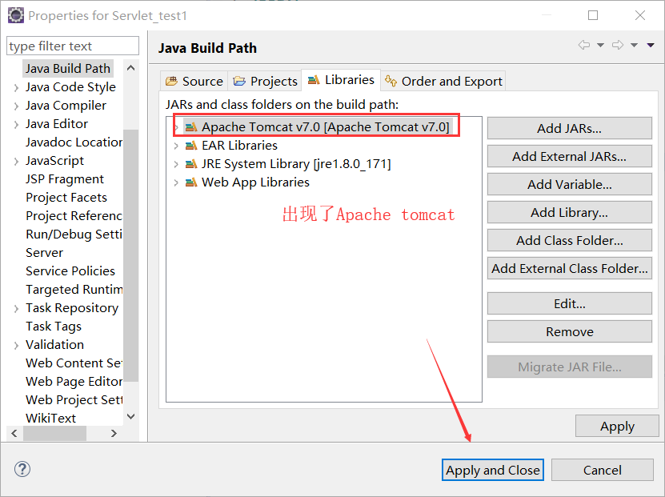This screenshot has height=497, width=665.
Task: Expand the Apache Tomcat v7.0 entry
Action: [x=176, y=127]
